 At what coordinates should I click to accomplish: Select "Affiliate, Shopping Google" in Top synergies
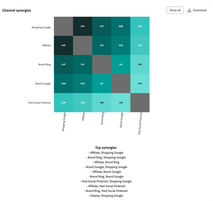tap(106, 153)
